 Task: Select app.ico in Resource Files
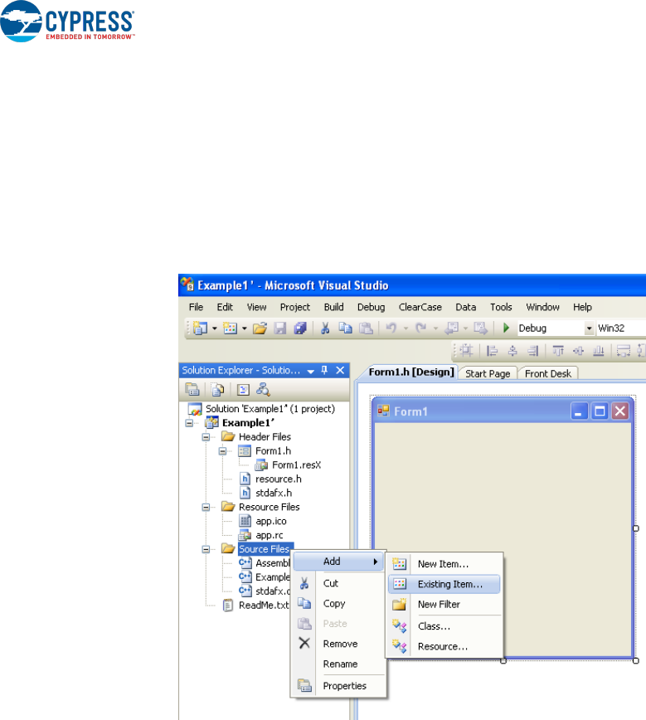pos(271,521)
